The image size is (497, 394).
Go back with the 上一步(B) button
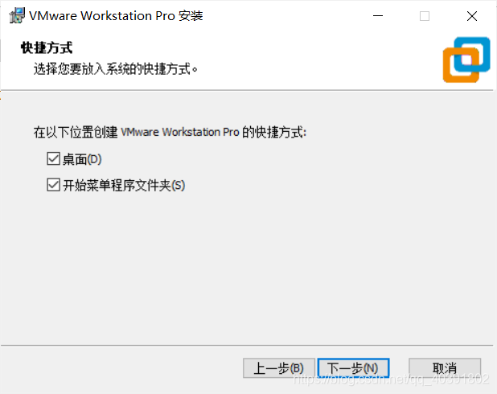(278, 368)
